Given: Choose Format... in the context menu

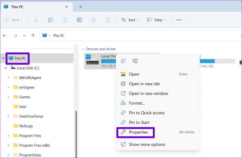Looking at the screenshot, I should click(x=137, y=103).
